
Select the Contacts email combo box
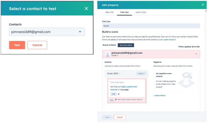(x=47, y=32)
